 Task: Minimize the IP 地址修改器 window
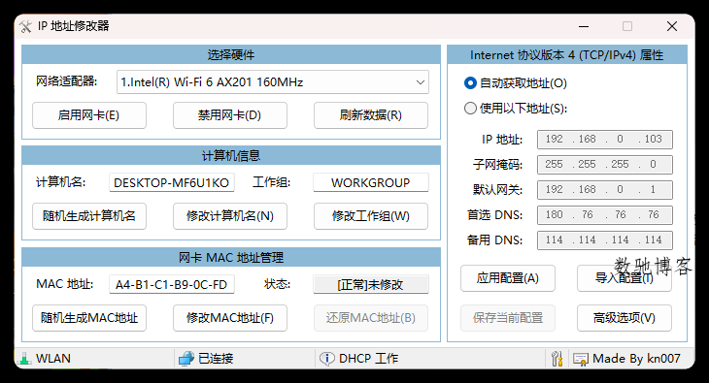pos(584,26)
